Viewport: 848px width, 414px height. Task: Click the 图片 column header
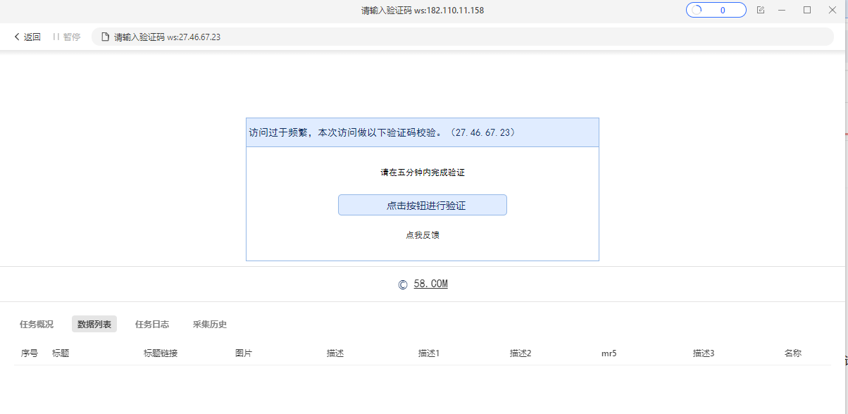(244, 353)
